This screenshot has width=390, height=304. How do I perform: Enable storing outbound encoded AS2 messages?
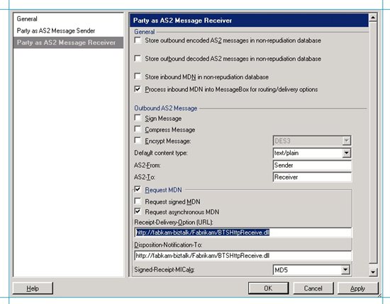tap(138, 40)
